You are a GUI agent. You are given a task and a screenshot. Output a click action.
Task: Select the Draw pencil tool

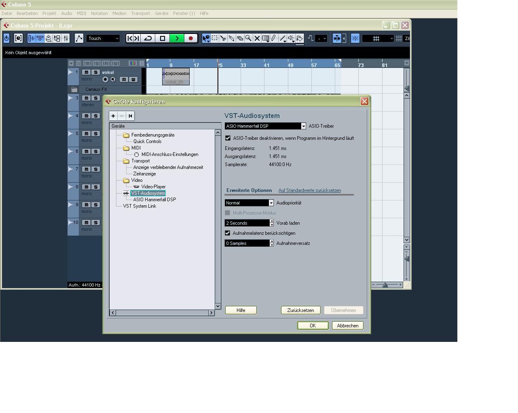point(274,38)
